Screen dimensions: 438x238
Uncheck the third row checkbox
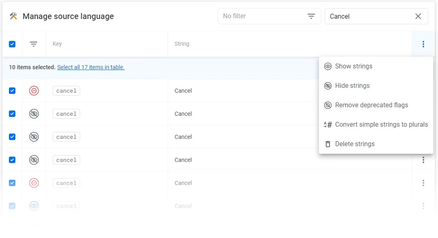[x=12, y=137]
